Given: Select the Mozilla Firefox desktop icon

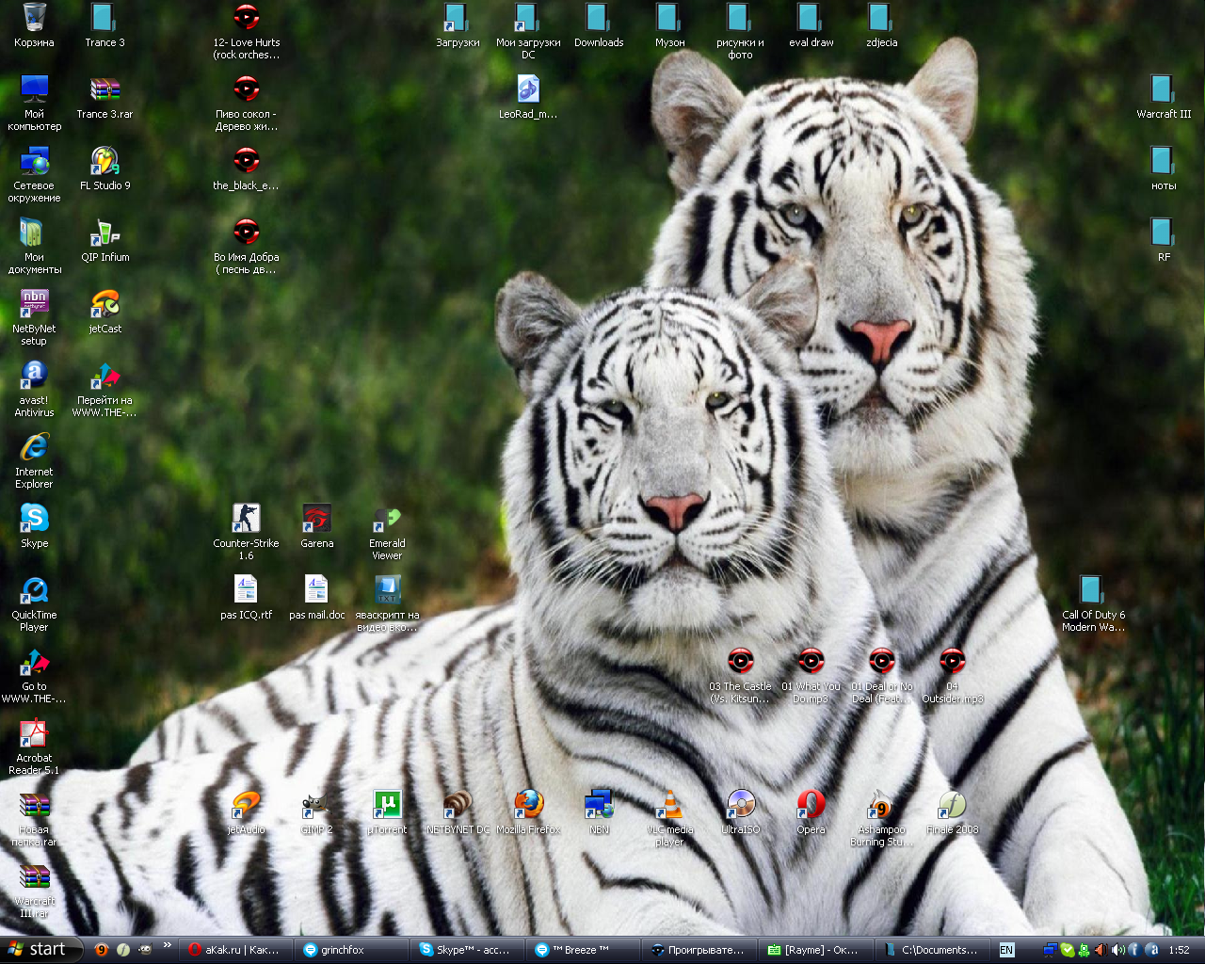Looking at the screenshot, I should (528, 805).
